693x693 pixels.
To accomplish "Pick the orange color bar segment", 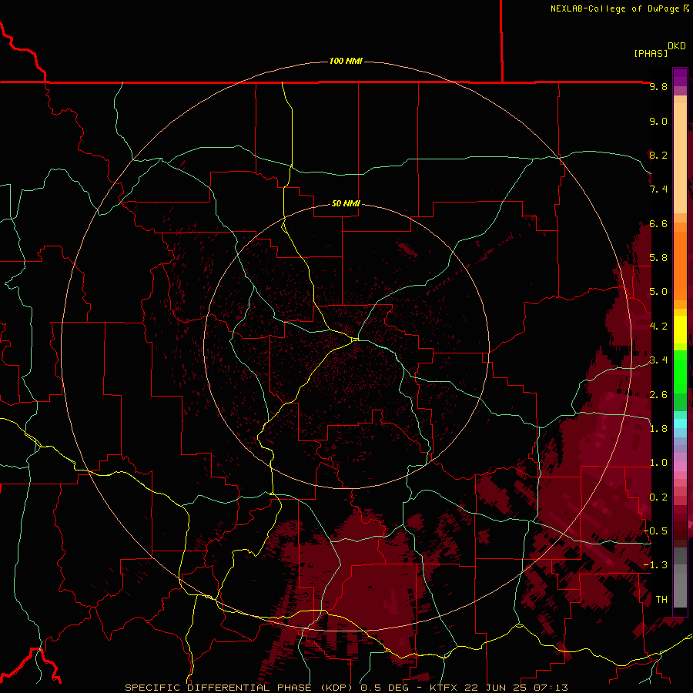I will pos(680,265).
